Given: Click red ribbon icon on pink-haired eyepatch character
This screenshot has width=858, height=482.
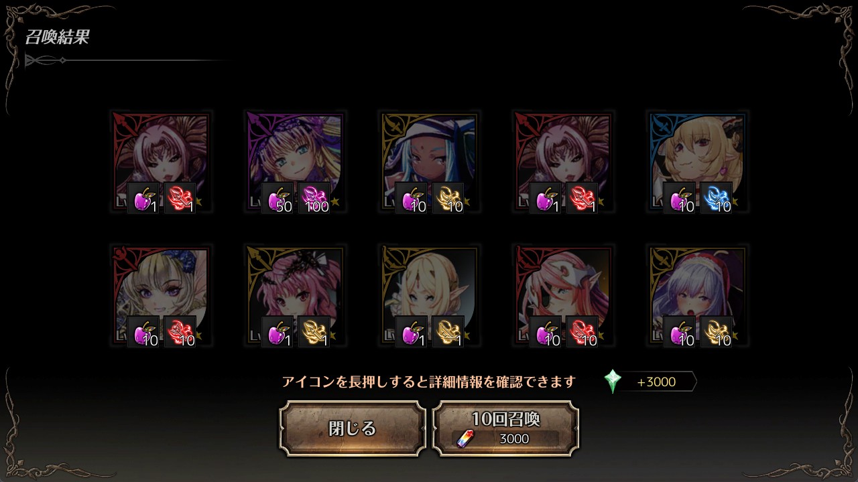Looking at the screenshot, I should [582, 332].
